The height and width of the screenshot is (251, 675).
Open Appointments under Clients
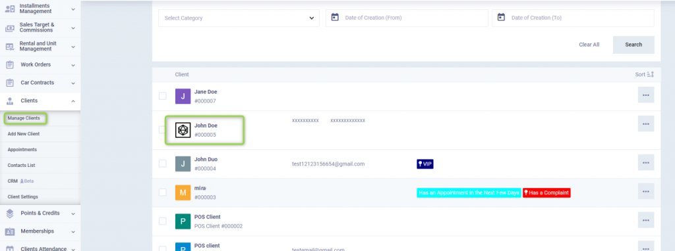click(x=22, y=150)
